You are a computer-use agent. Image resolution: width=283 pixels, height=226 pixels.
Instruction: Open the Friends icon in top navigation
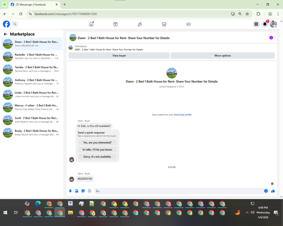click(140, 24)
